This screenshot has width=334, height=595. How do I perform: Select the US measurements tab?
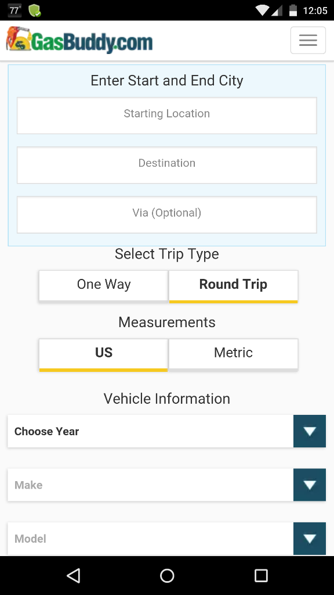(x=103, y=353)
